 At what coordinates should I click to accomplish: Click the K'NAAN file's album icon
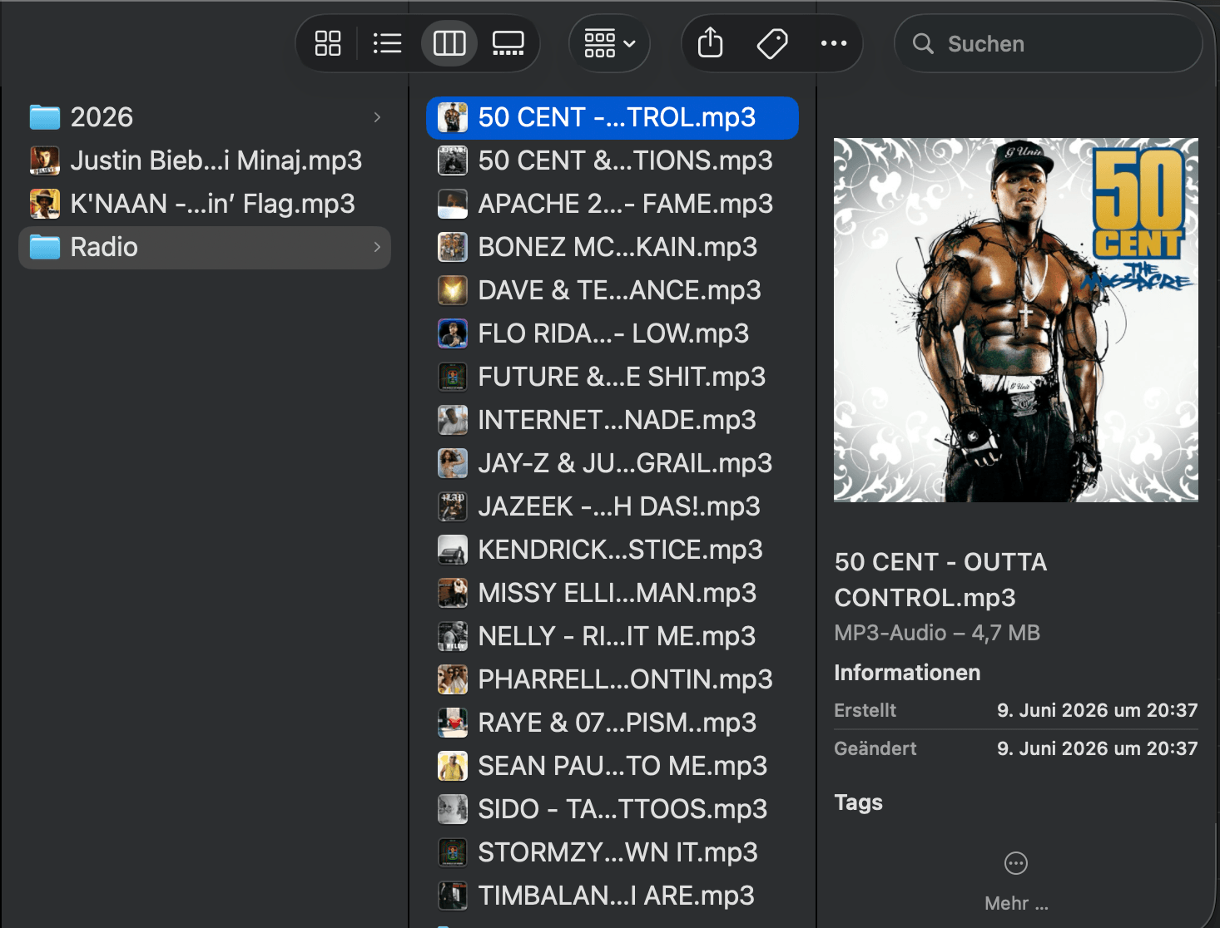[x=45, y=204]
